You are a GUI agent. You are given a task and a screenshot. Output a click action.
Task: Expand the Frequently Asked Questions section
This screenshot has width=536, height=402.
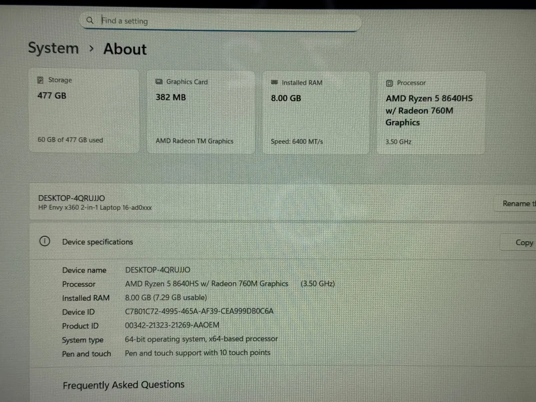[x=124, y=385]
